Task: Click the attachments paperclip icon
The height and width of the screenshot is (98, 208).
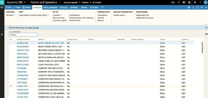Action: 194,7
